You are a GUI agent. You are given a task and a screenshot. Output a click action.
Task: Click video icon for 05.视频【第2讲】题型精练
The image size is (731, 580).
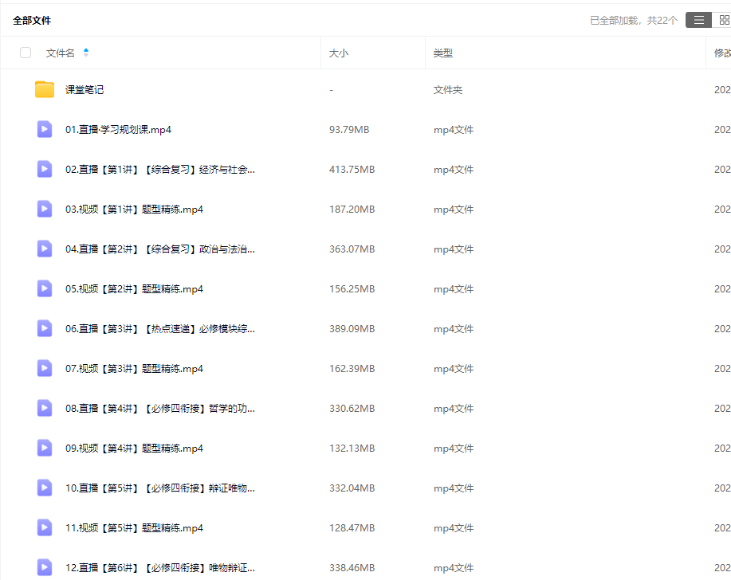45,288
